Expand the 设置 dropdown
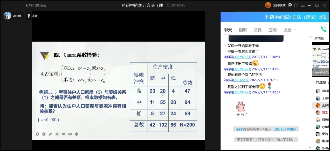The width and height of the screenshot is (330, 151). [x=290, y=30]
